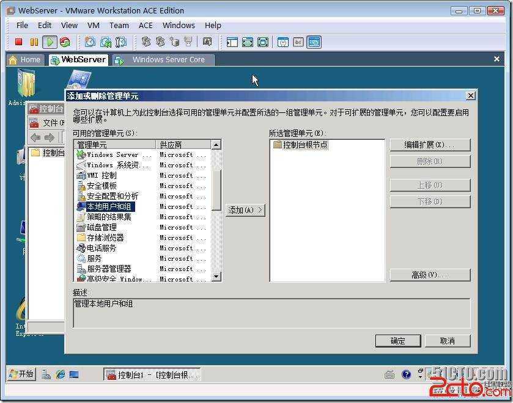Screen dimensions: 513x403
Task: Open the ACE menu
Action: pos(146,25)
